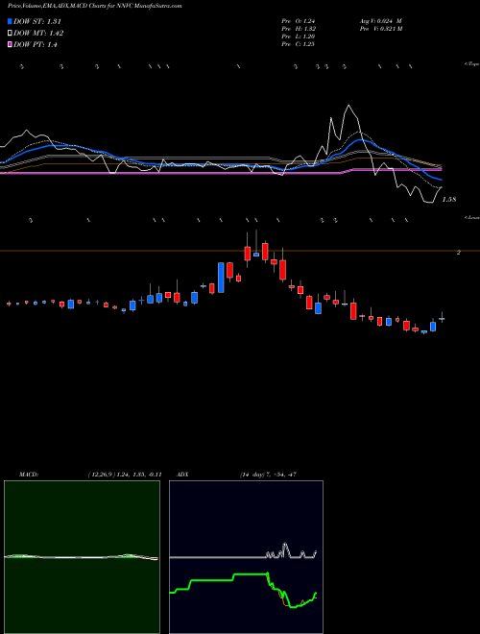Viewport: 480px width, 634px height.
Task: Click the magenta DOW PT legend swatch
Action: point(10,45)
